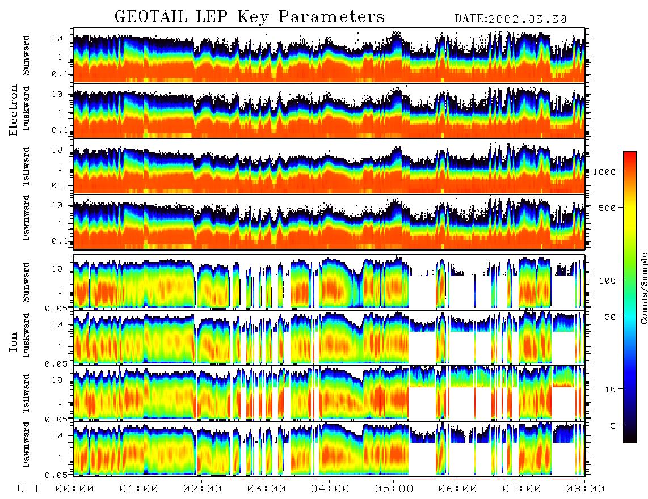The width and height of the screenshot is (648, 499).
Task: Click the 1 tick of Ion Dawnward axis
Action: coord(60,458)
